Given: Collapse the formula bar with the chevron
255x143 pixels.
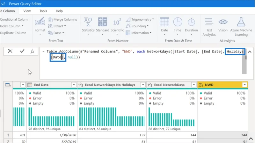Looking at the screenshot, I should click(250, 52).
